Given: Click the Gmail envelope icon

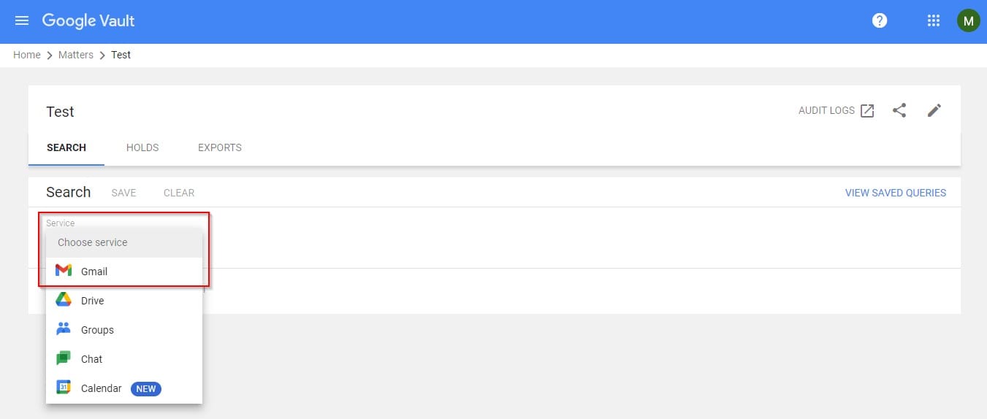Looking at the screenshot, I should pyautogui.click(x=64, y=271).
